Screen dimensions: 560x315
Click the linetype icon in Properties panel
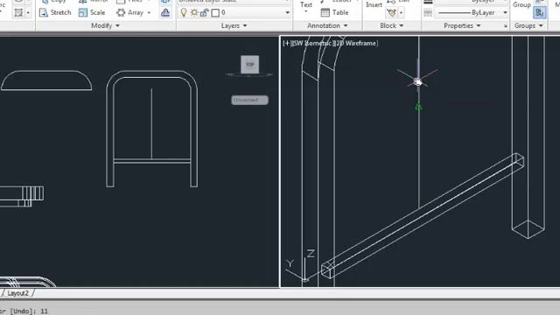tap(428, 13)
